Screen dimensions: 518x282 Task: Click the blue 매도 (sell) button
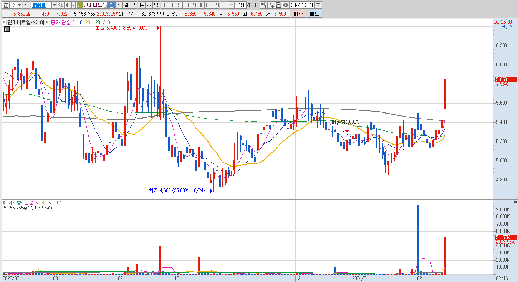point(314,14)
